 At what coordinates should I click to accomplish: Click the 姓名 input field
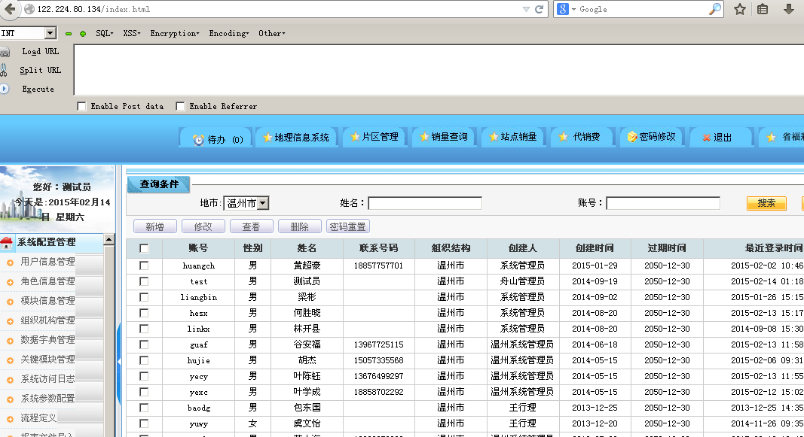point(425,203)
